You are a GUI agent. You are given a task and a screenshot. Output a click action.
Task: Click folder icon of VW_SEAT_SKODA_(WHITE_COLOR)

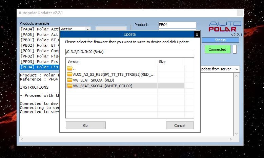pos(69,86)
